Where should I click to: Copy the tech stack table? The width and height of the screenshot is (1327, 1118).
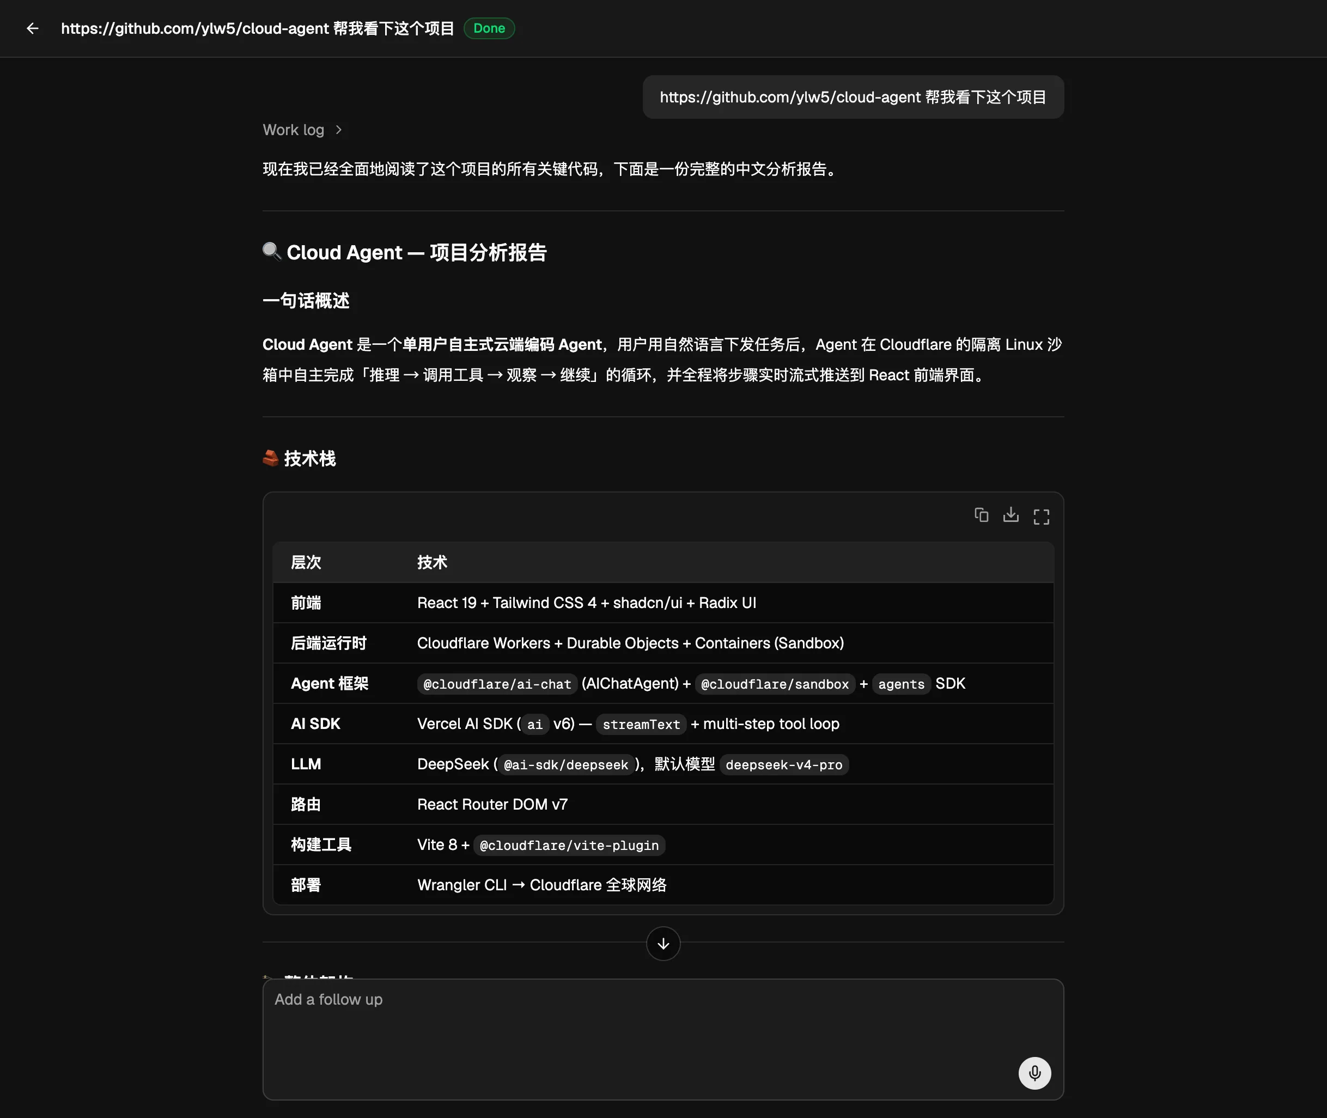[981, 515]
